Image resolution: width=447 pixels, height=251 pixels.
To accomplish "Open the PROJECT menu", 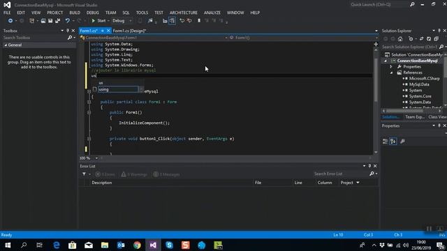I will click(x=54, y=13).
